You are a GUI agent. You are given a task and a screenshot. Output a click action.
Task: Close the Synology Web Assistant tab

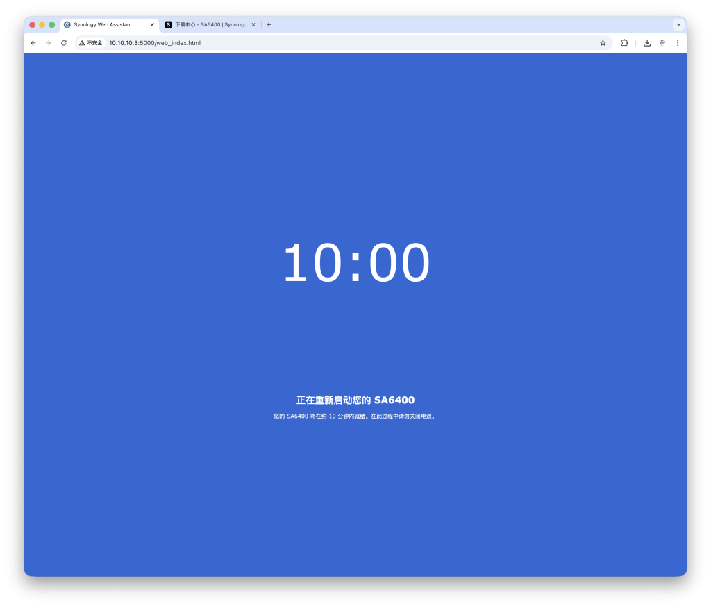pyautogui.click(x=152, y=25)
